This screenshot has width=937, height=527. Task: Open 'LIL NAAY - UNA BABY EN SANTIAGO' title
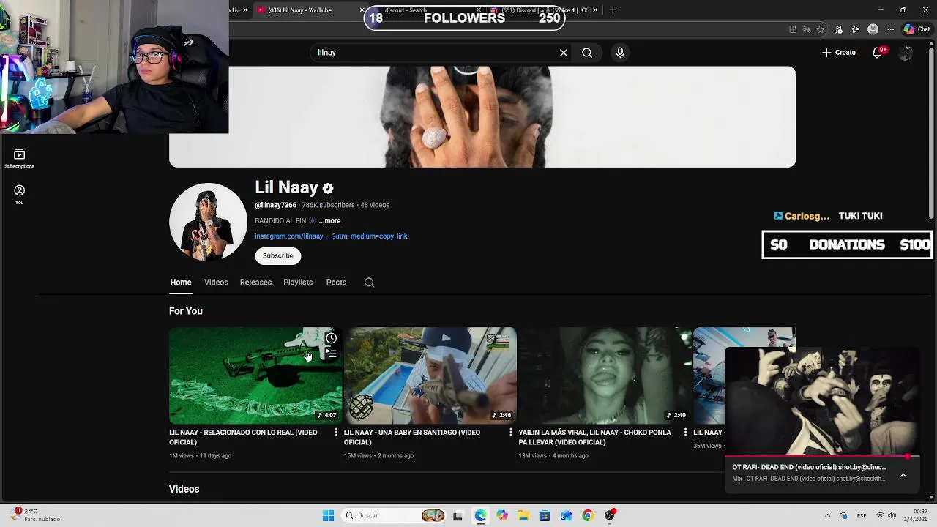pos(412,437)
